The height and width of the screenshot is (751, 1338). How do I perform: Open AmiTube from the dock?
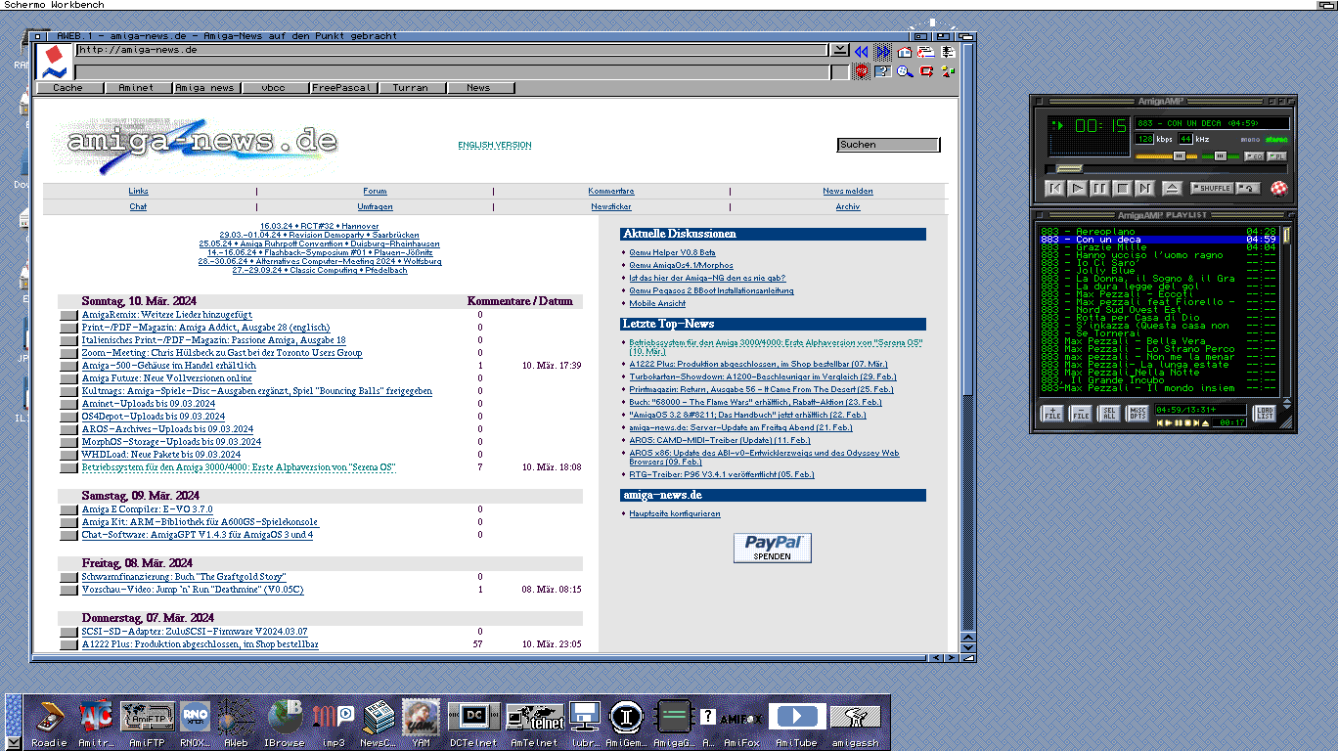pyautogui.click(x=796, y=716)
